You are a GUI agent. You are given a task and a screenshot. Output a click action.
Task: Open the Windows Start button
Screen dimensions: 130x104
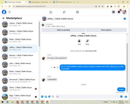(2, 102)
